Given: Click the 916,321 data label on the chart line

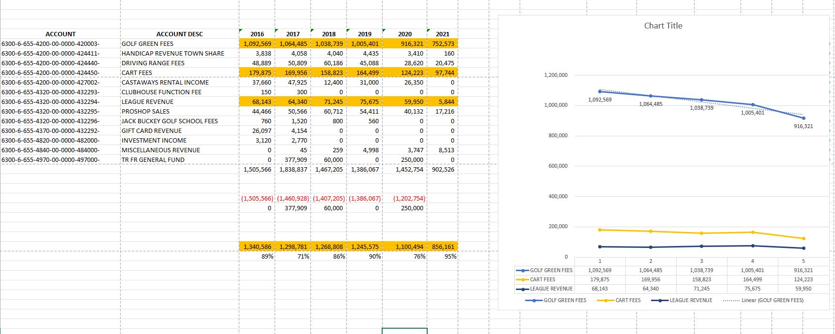Looking at the screenshot, I should [803, 126].
